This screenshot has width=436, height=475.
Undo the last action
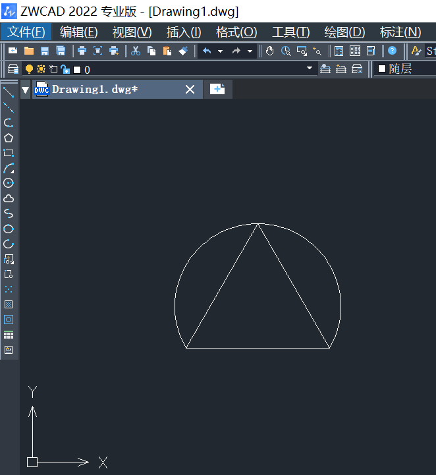coord(207,51)
